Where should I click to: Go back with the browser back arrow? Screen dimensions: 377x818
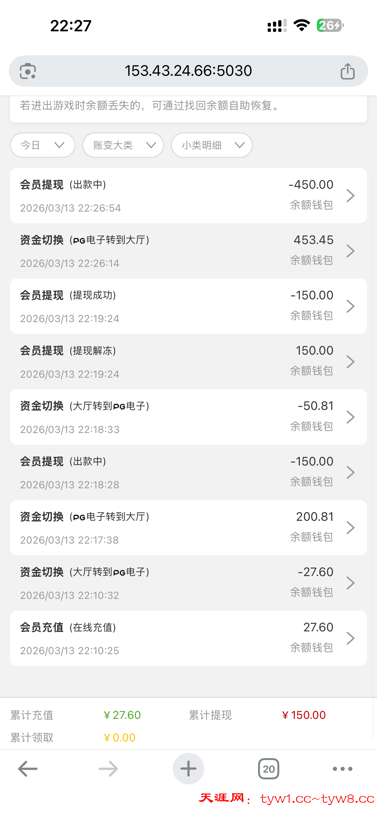[28, 769]
